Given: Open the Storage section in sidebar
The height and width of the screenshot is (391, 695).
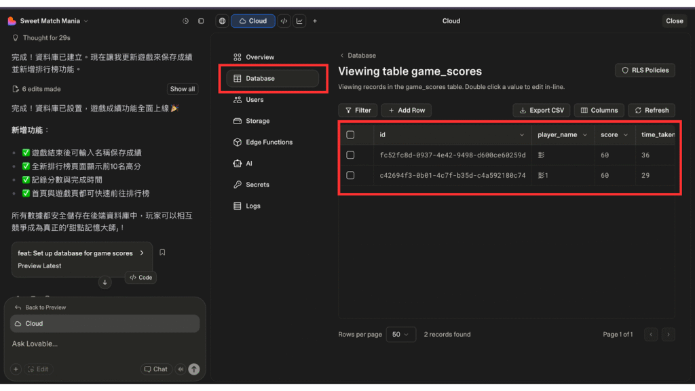Looking at the screenshot, I should point(257,121).
